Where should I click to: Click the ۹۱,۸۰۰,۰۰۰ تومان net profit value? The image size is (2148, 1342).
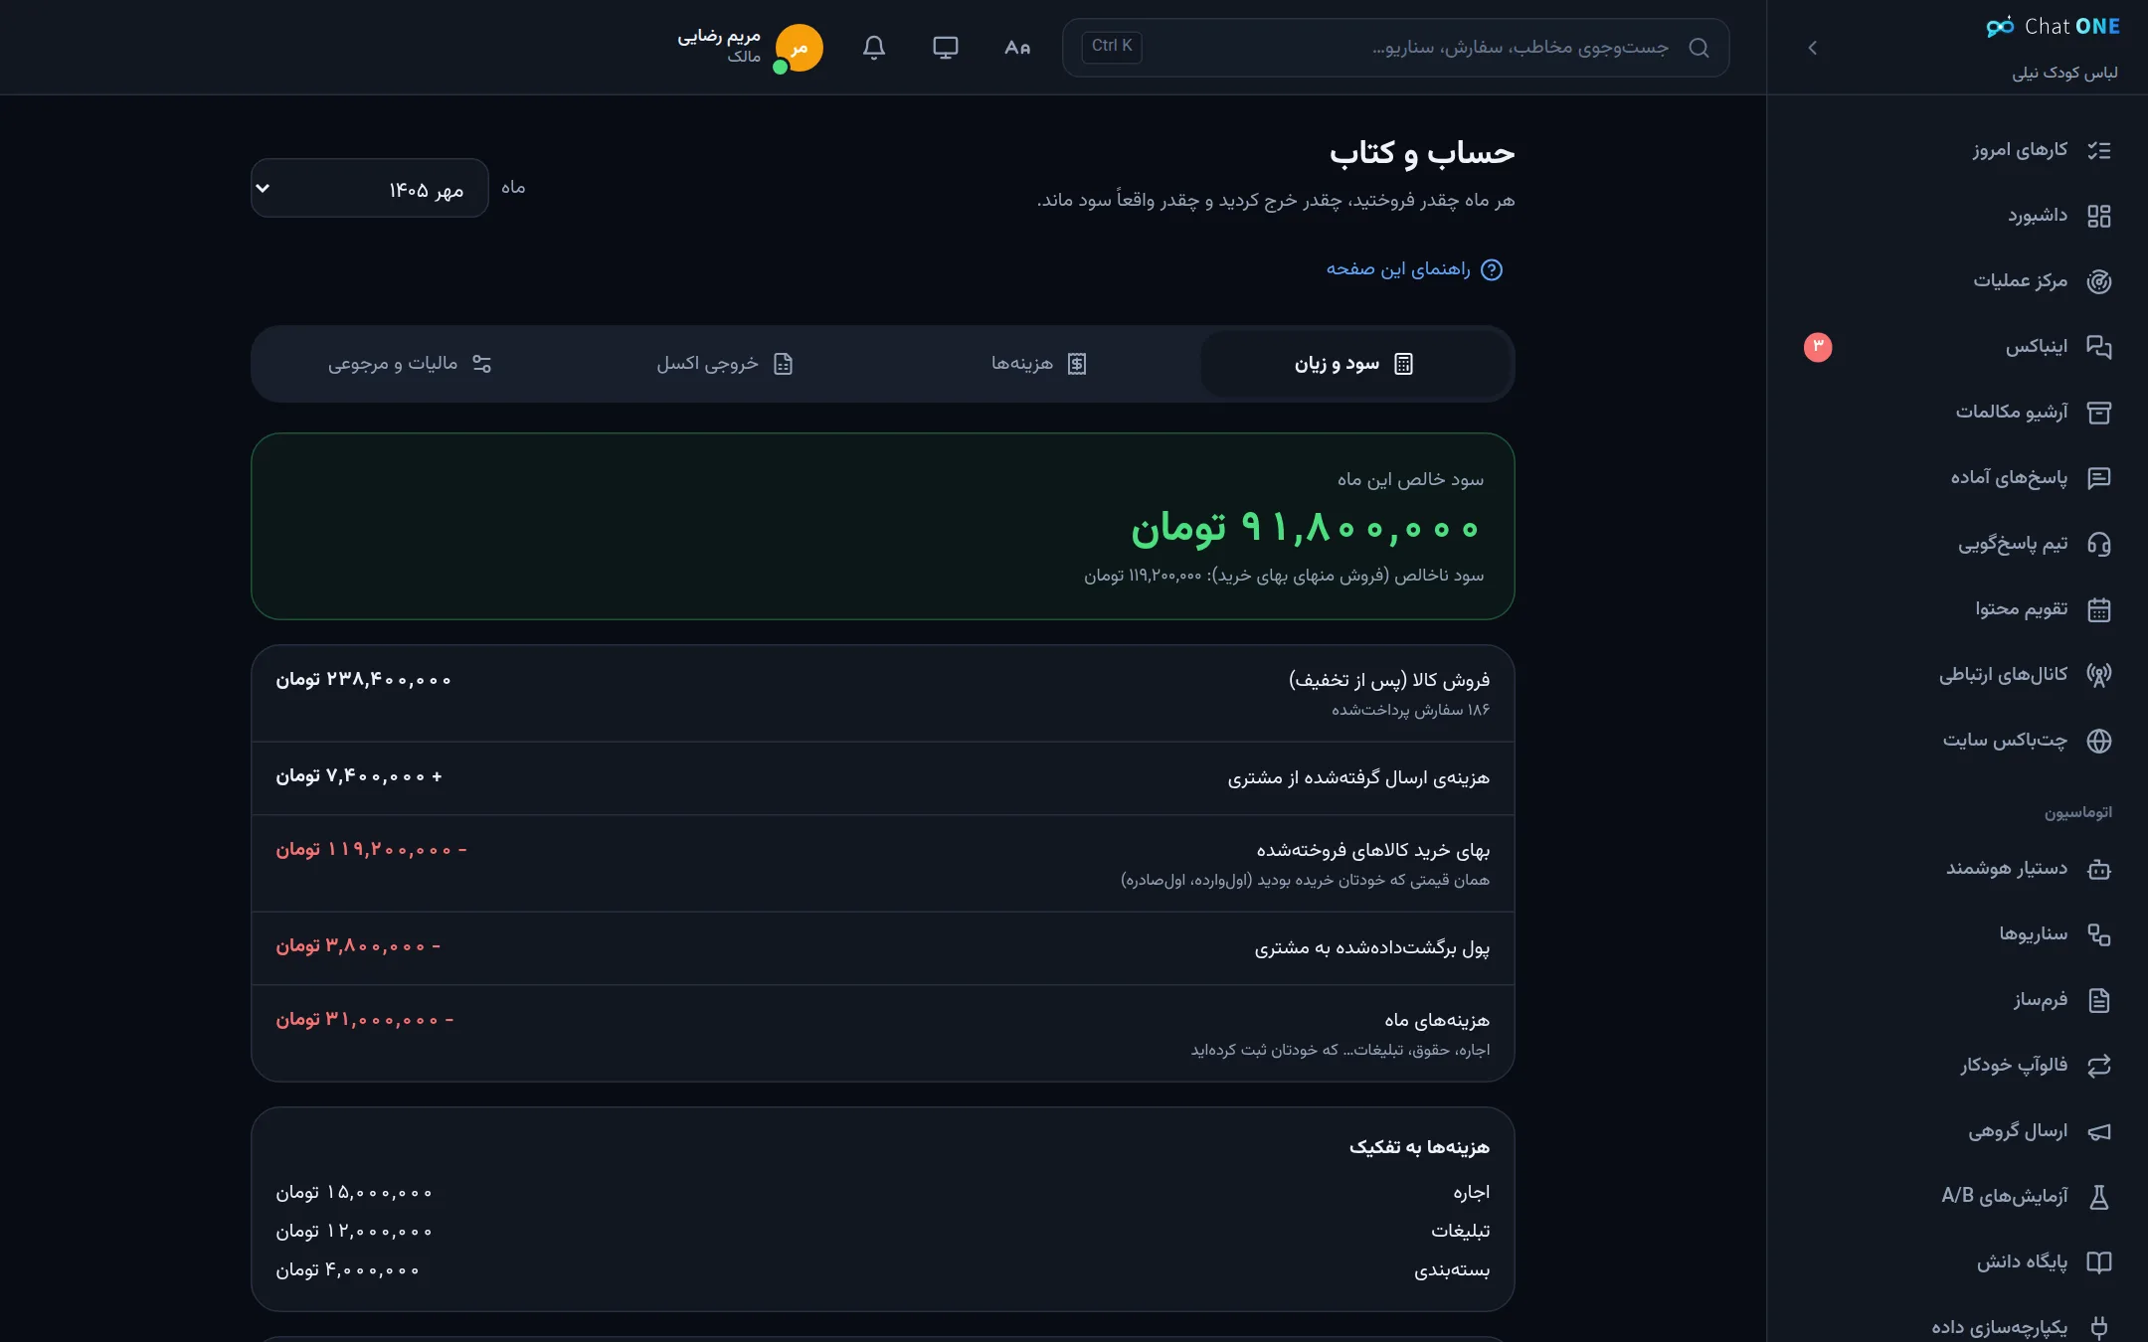click(1307, 528)
